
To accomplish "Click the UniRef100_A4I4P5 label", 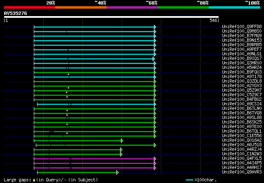I will coord(242,163).
